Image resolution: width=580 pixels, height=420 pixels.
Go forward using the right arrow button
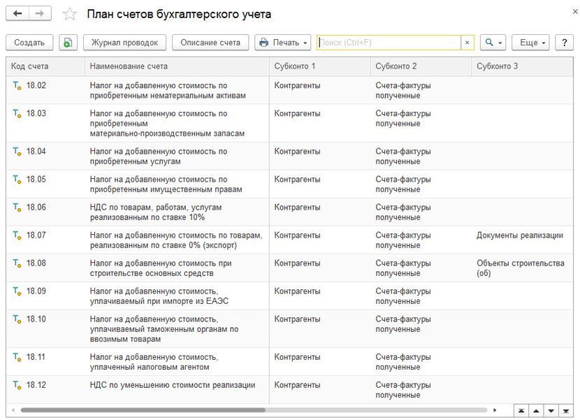[40, 14]
